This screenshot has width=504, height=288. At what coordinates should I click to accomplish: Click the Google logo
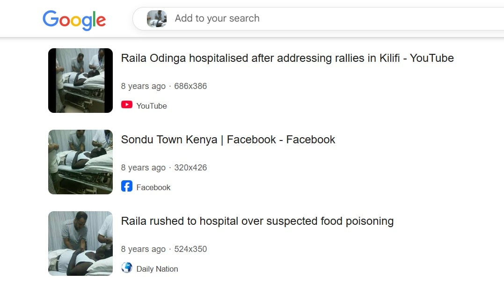click(x=74, y=20)
